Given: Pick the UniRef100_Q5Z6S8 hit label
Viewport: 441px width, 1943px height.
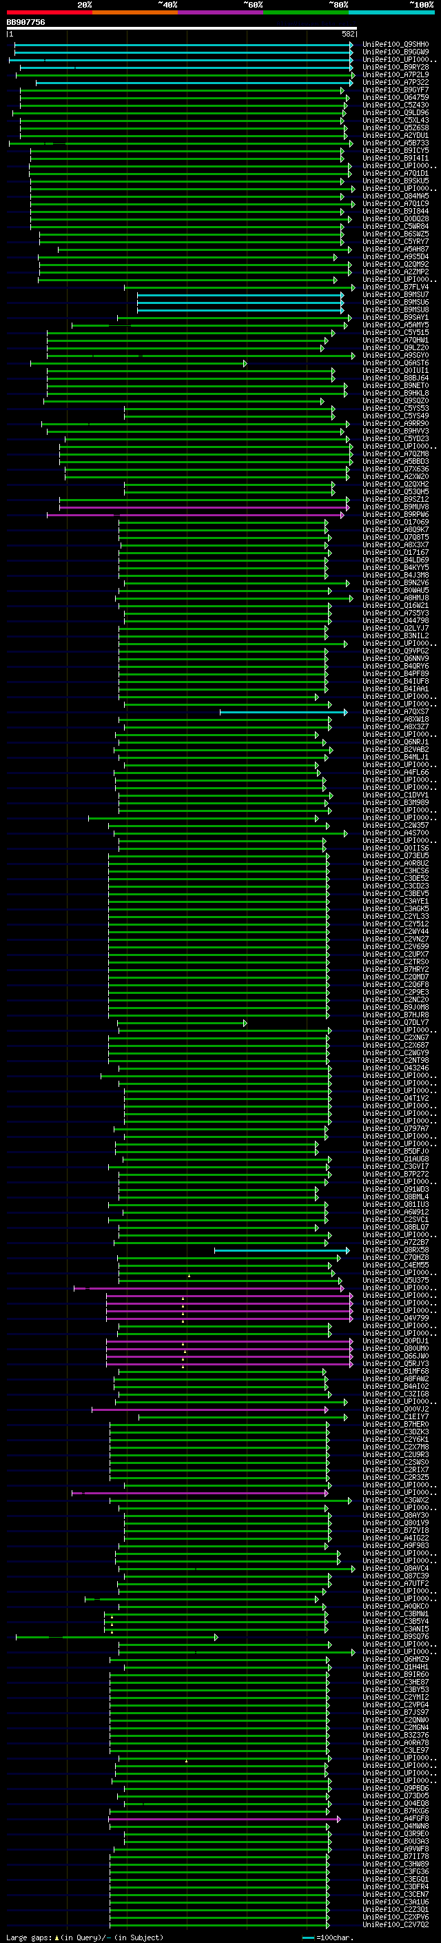Looking at the screenshot, I should [395, 128].
